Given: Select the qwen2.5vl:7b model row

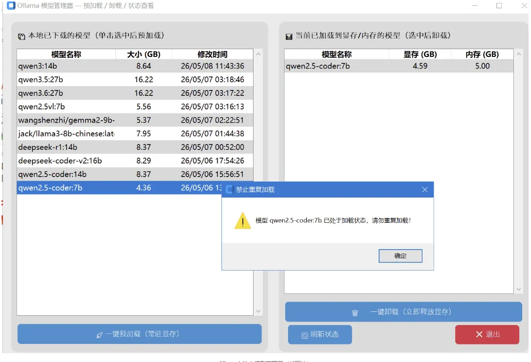Looking at the screenshot, I should click(x=135, y=107).
